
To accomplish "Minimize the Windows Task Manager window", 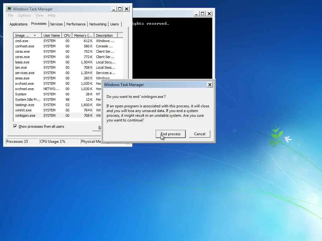I will click(114, 9).
